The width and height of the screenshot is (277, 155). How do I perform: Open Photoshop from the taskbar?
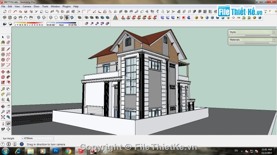[x=56, y=151]
